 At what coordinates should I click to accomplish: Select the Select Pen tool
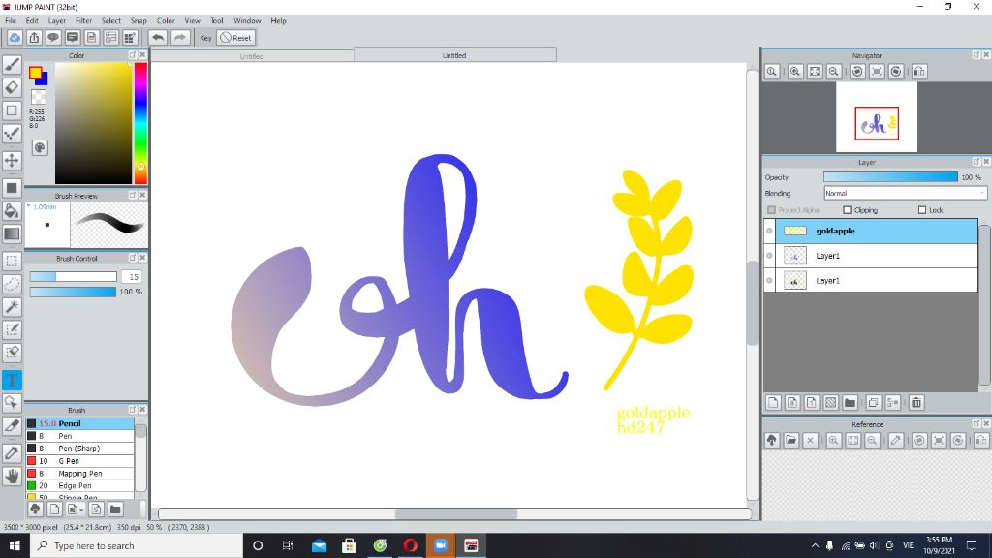point(12,329)
